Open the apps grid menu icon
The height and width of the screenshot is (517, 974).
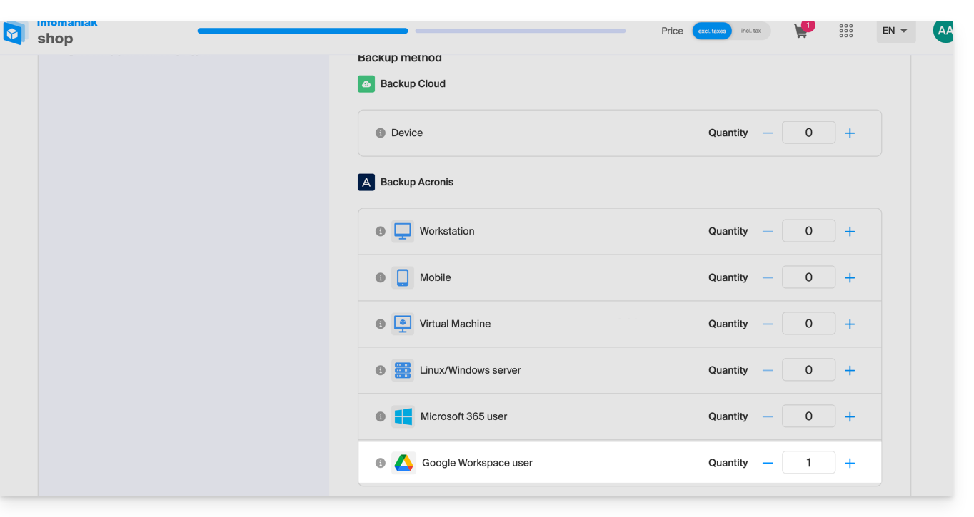pyautogui.click(x=846, y=31)
